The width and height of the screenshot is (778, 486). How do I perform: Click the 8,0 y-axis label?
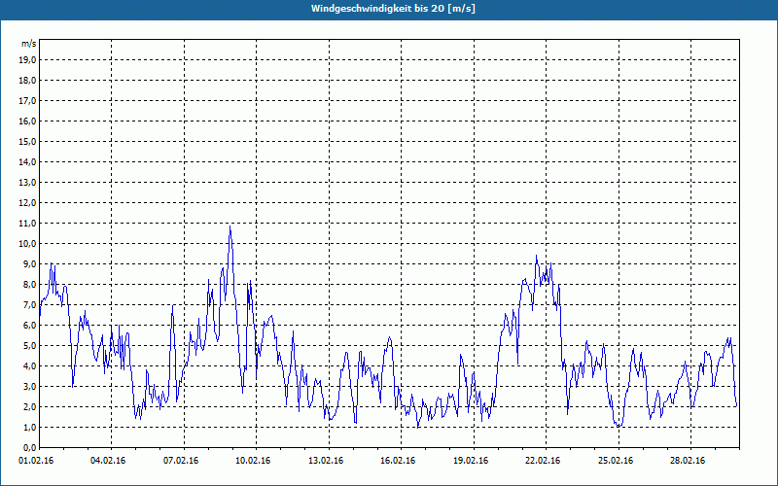pos(29,284)
